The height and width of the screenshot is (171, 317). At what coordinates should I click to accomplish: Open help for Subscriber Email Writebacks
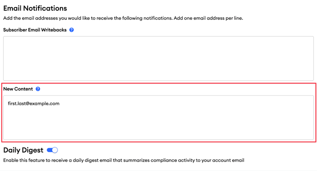pos(71,30)
